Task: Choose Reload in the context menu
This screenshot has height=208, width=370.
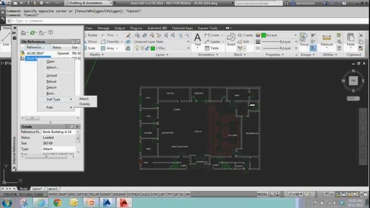Action: [x=51, y=81]
